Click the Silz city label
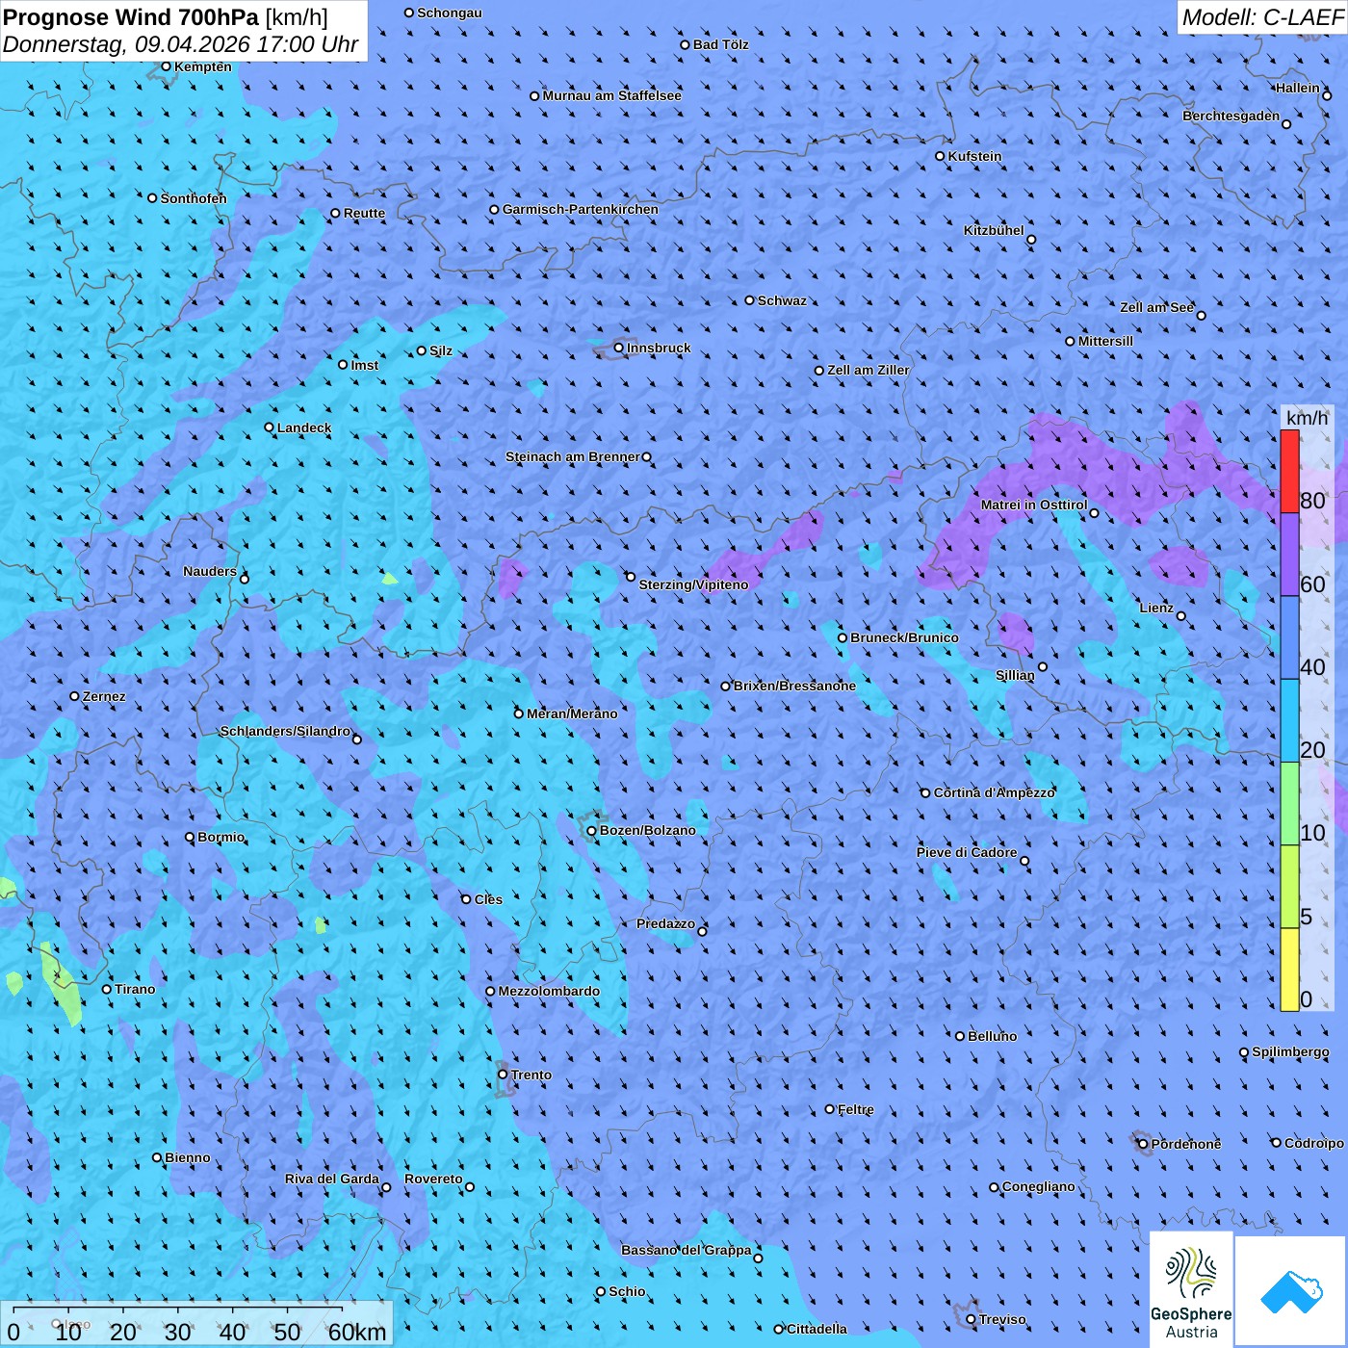The height and width of the screenshot is (1348, 1348). tap(441, 350)
